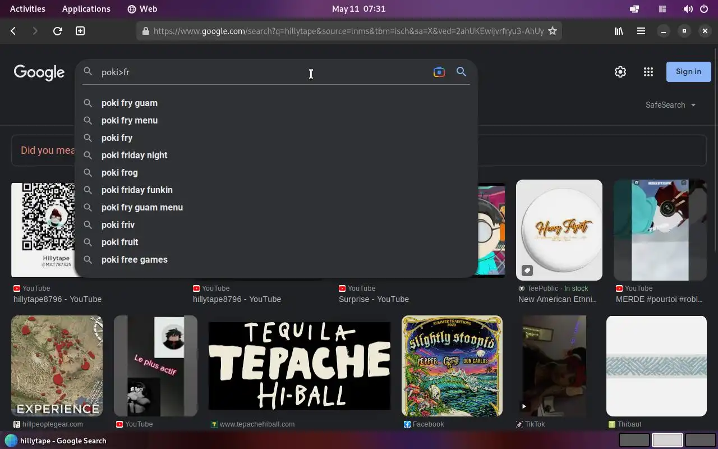
Task: Click the product tag badge on Henry thumbnail
Action: tap(527, 271)
